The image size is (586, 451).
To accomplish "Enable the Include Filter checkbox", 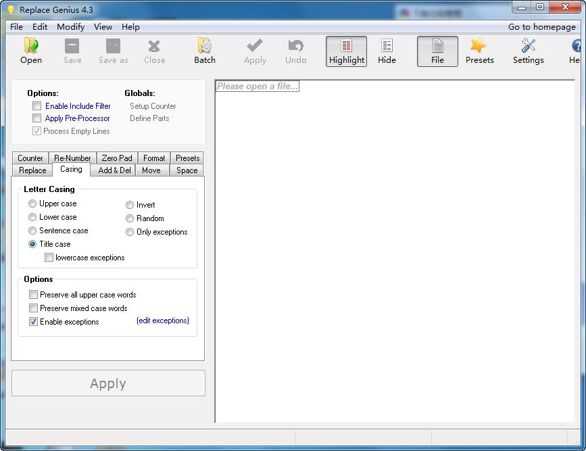I will pos(37,106).
